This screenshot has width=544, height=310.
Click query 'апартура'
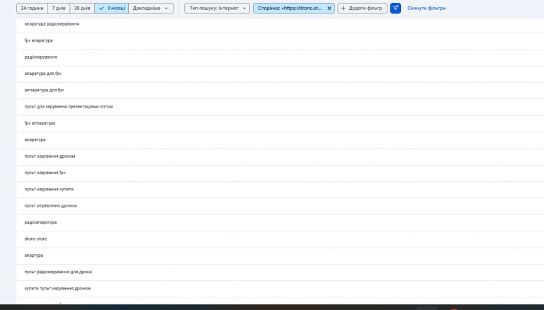coord(34,256)
